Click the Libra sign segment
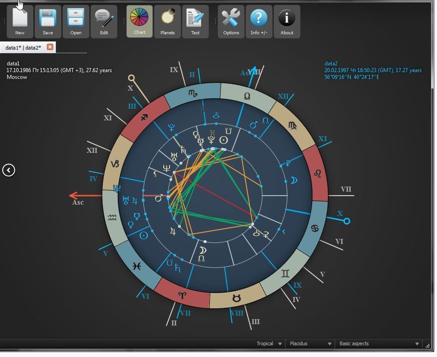The height and width of the screenshot is (357, 437). click(247, 96)
